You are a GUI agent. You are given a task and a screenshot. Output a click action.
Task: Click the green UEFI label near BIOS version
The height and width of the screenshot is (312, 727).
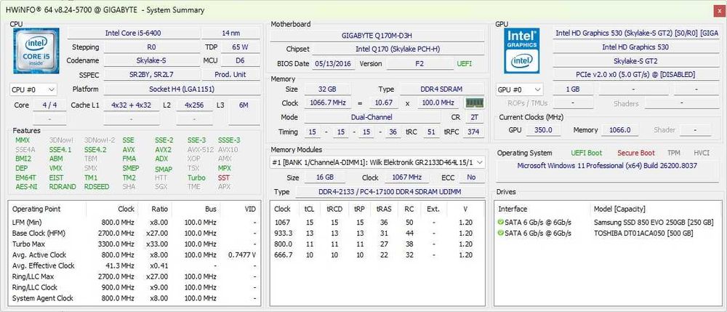[465, 63]
